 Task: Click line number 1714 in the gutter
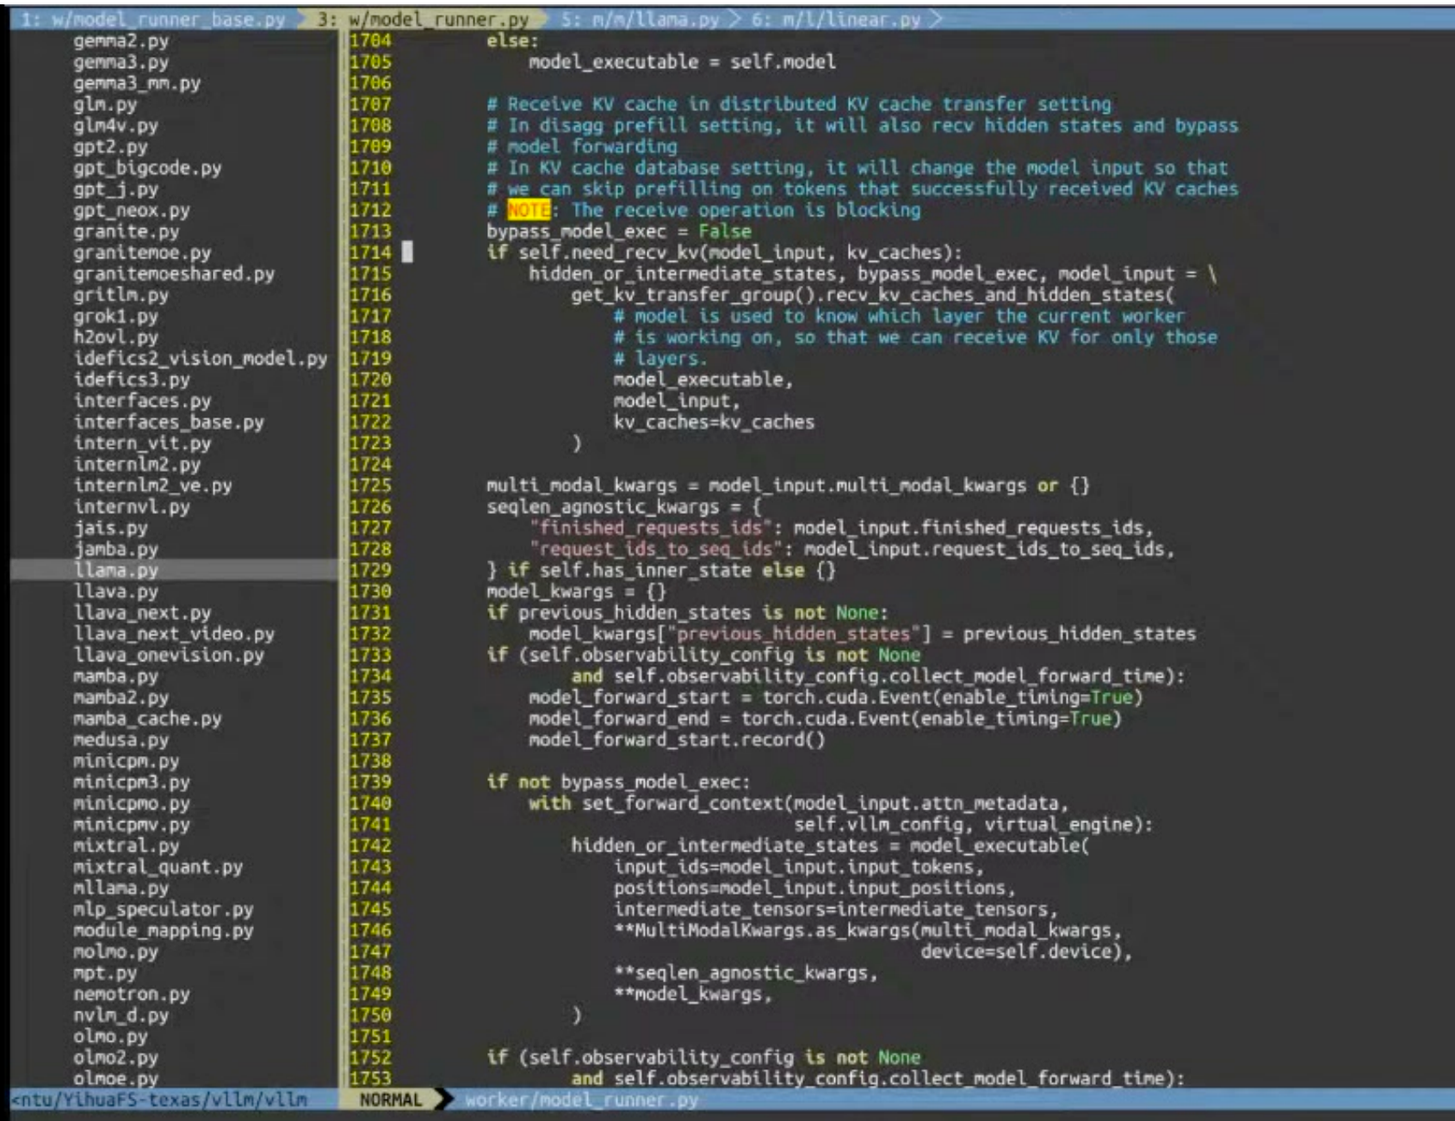[x=369, y=252]
